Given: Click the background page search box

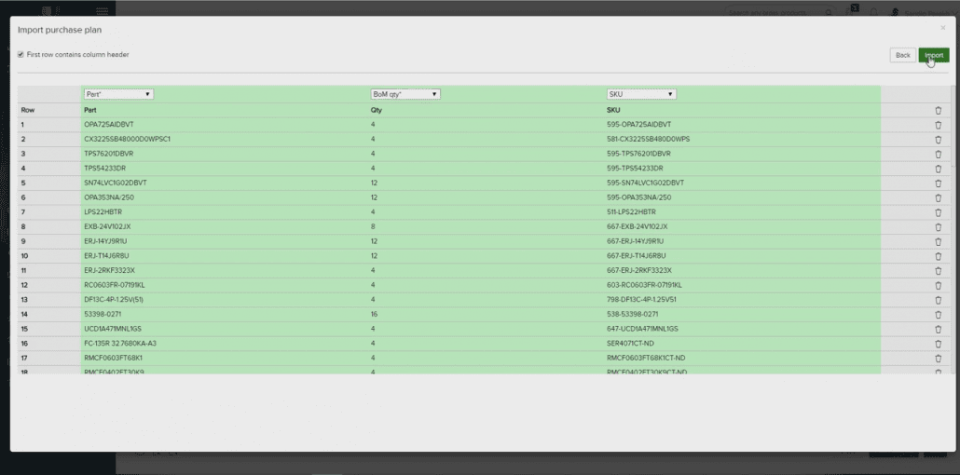Looking at the screenshot, I should point(778,11).
